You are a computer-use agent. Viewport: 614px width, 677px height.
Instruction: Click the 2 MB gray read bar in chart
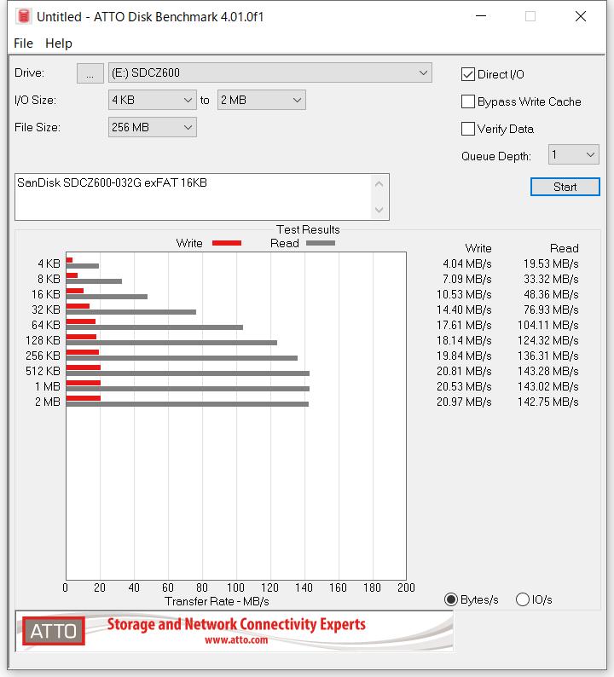(x=188, y=404)
